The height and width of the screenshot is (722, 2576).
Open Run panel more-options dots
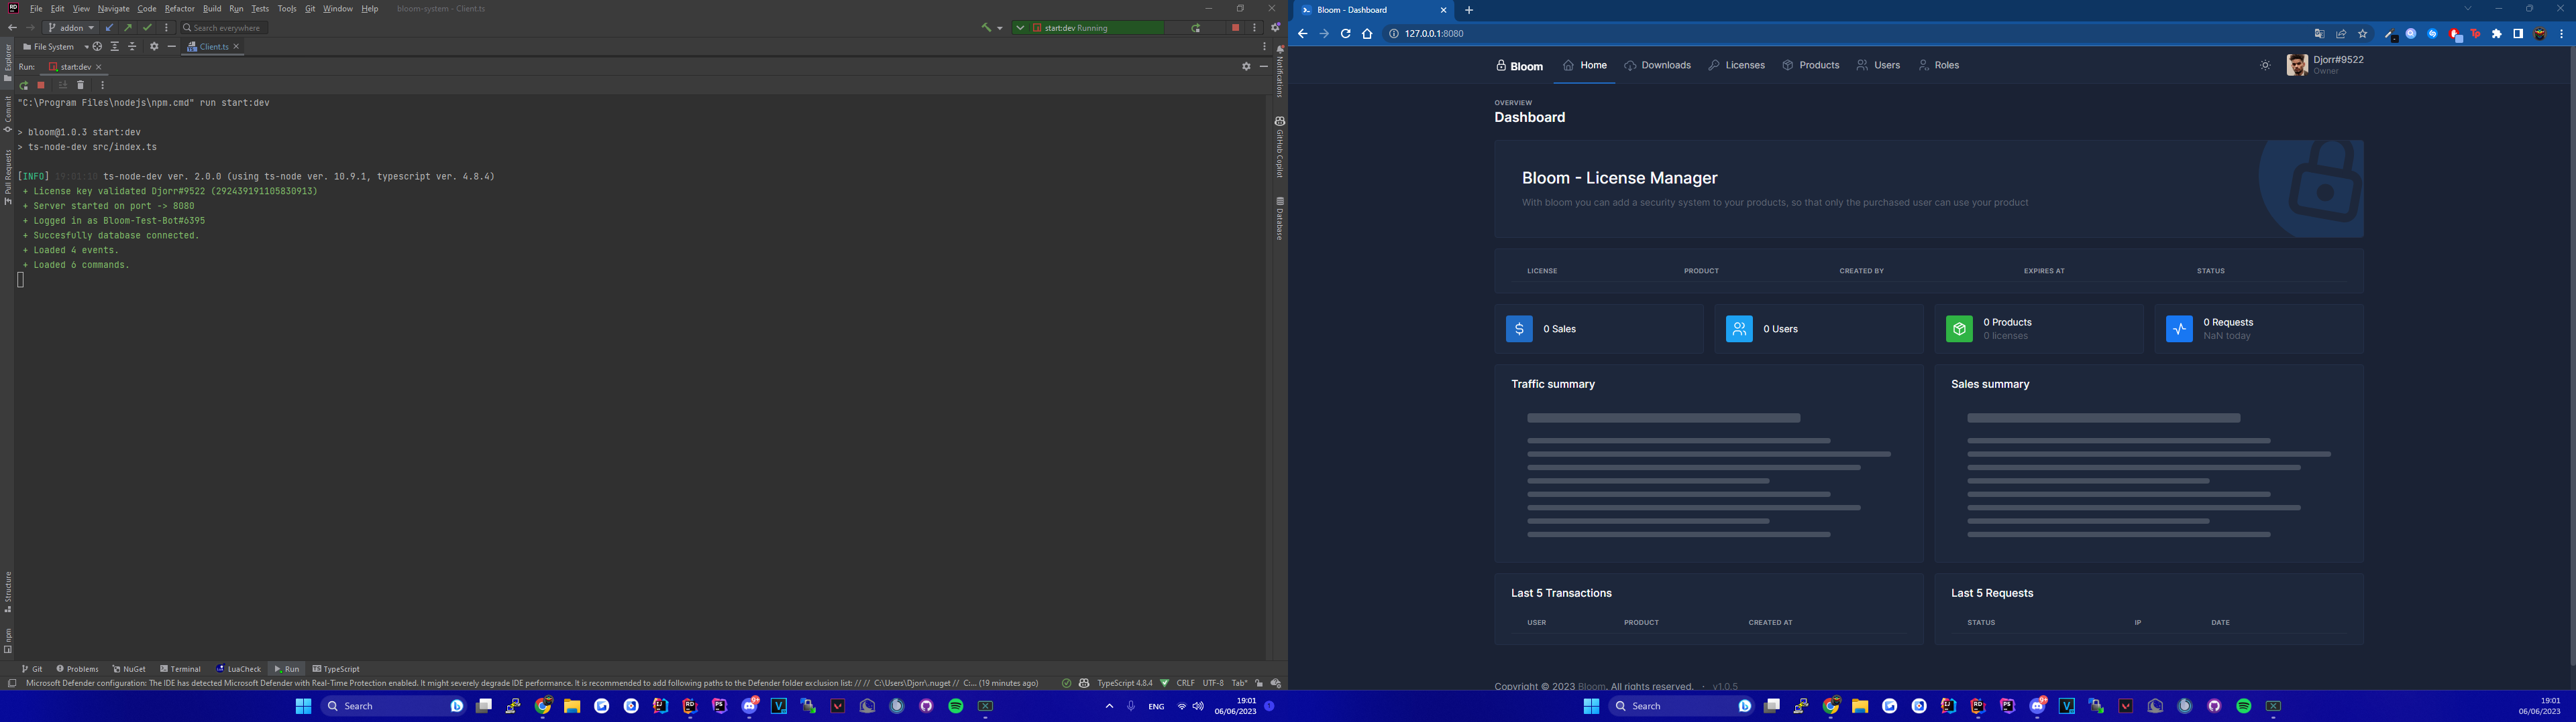click(x=102, y=85)
